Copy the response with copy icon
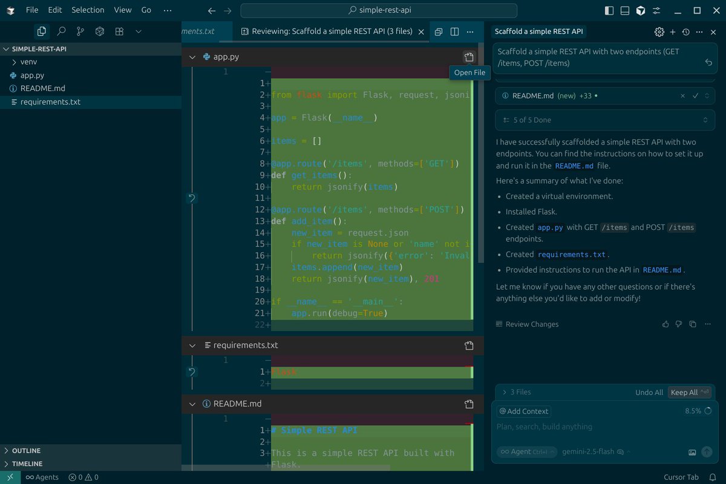Viewport: 726px width, 484px height. click(693, 324)
